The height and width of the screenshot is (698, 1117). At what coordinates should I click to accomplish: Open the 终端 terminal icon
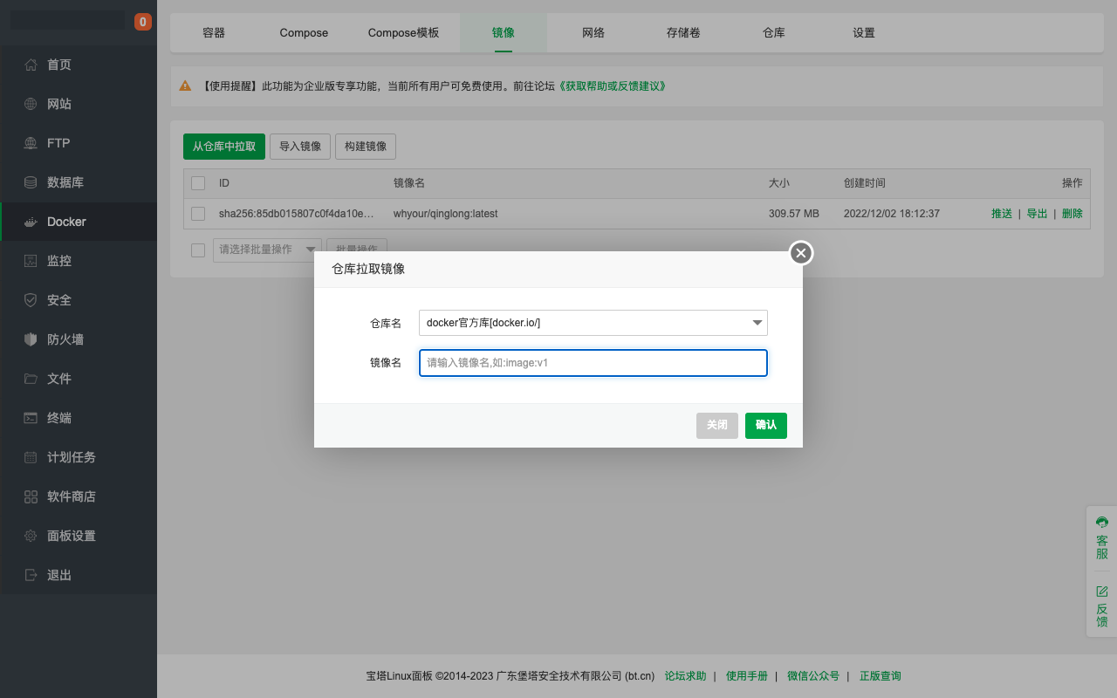(30, 417)
